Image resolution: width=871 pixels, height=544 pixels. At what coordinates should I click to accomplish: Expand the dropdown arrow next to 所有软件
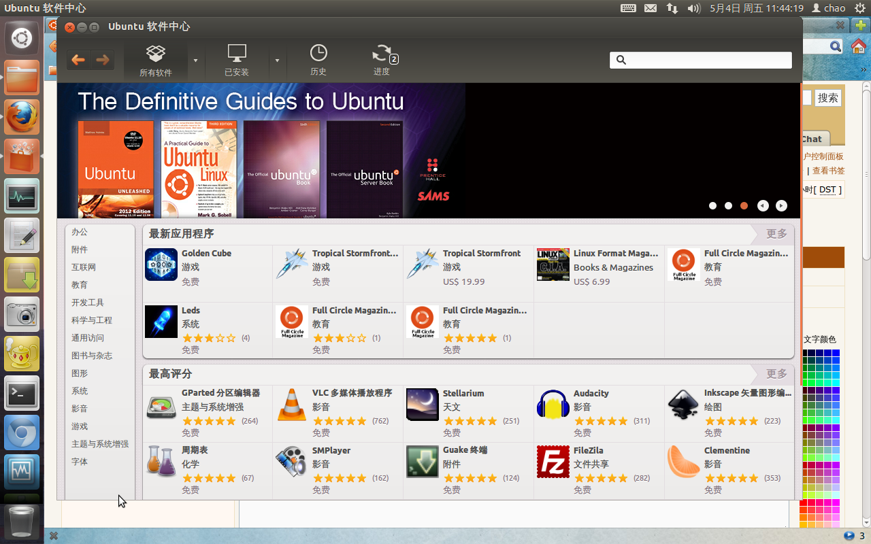[195, 61]
